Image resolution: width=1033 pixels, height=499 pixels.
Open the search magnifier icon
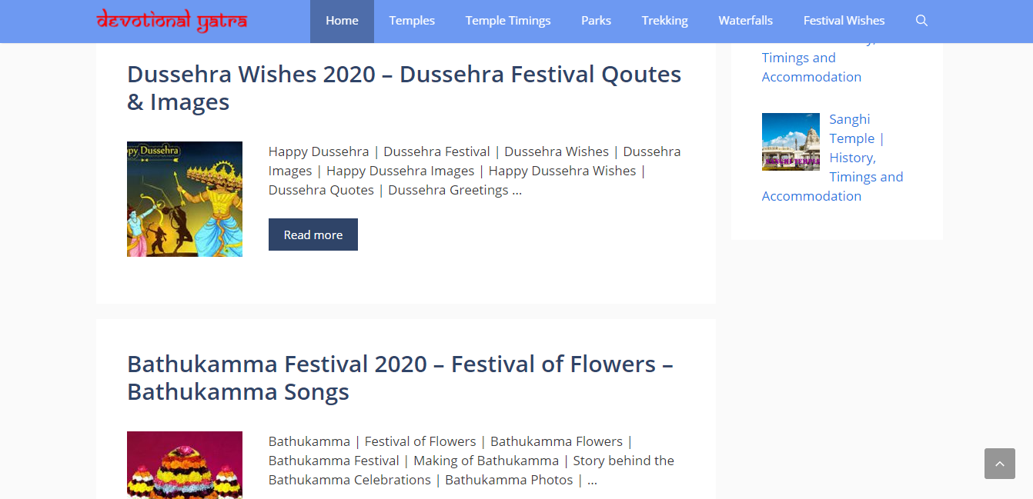[x=921, y=21]
